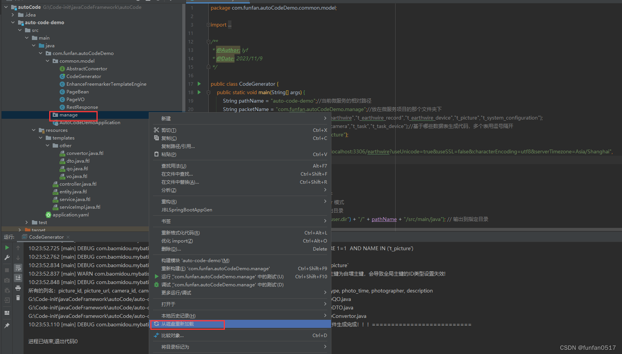
Task: Print the console output
Action: pyautogui.click(x=18, y=288)
